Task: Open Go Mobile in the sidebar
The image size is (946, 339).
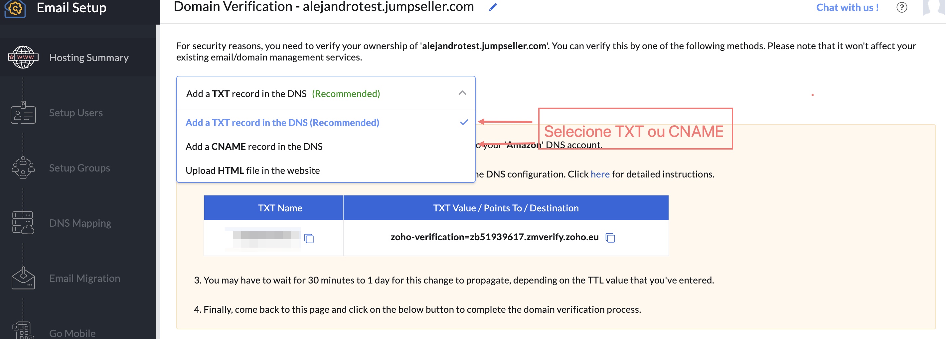Action: 72,333
